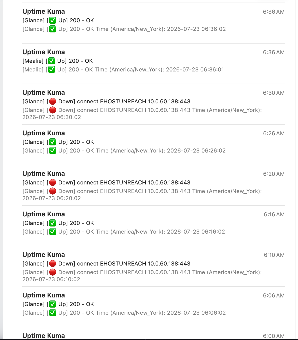Open the Glance Up email from 6:26 AM
The height and width of the screenshot is (340, 298).
click(154, 145)
